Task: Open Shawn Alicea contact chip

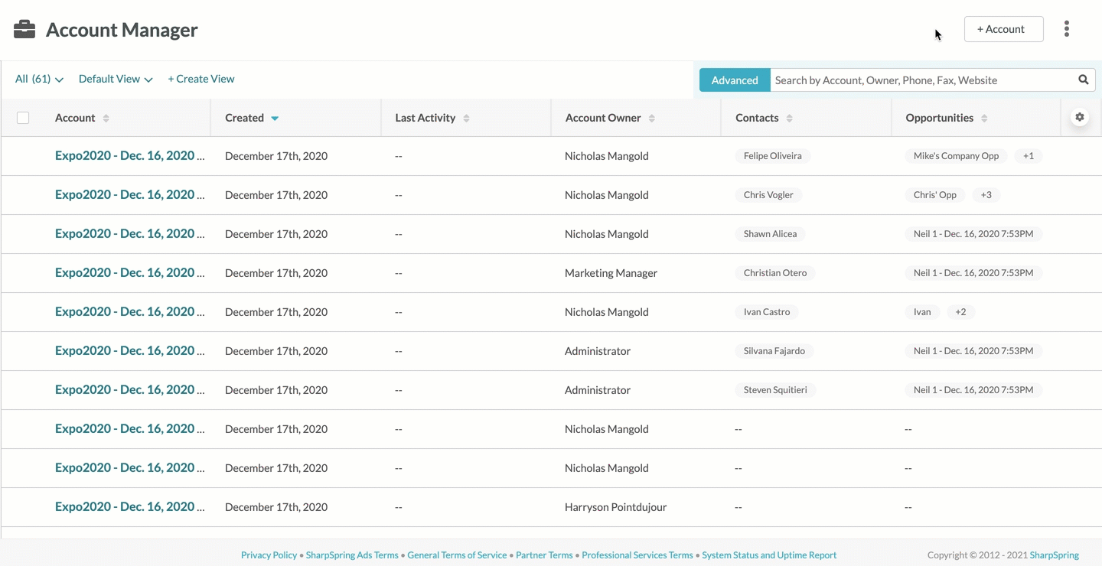Action: (770, 234)
